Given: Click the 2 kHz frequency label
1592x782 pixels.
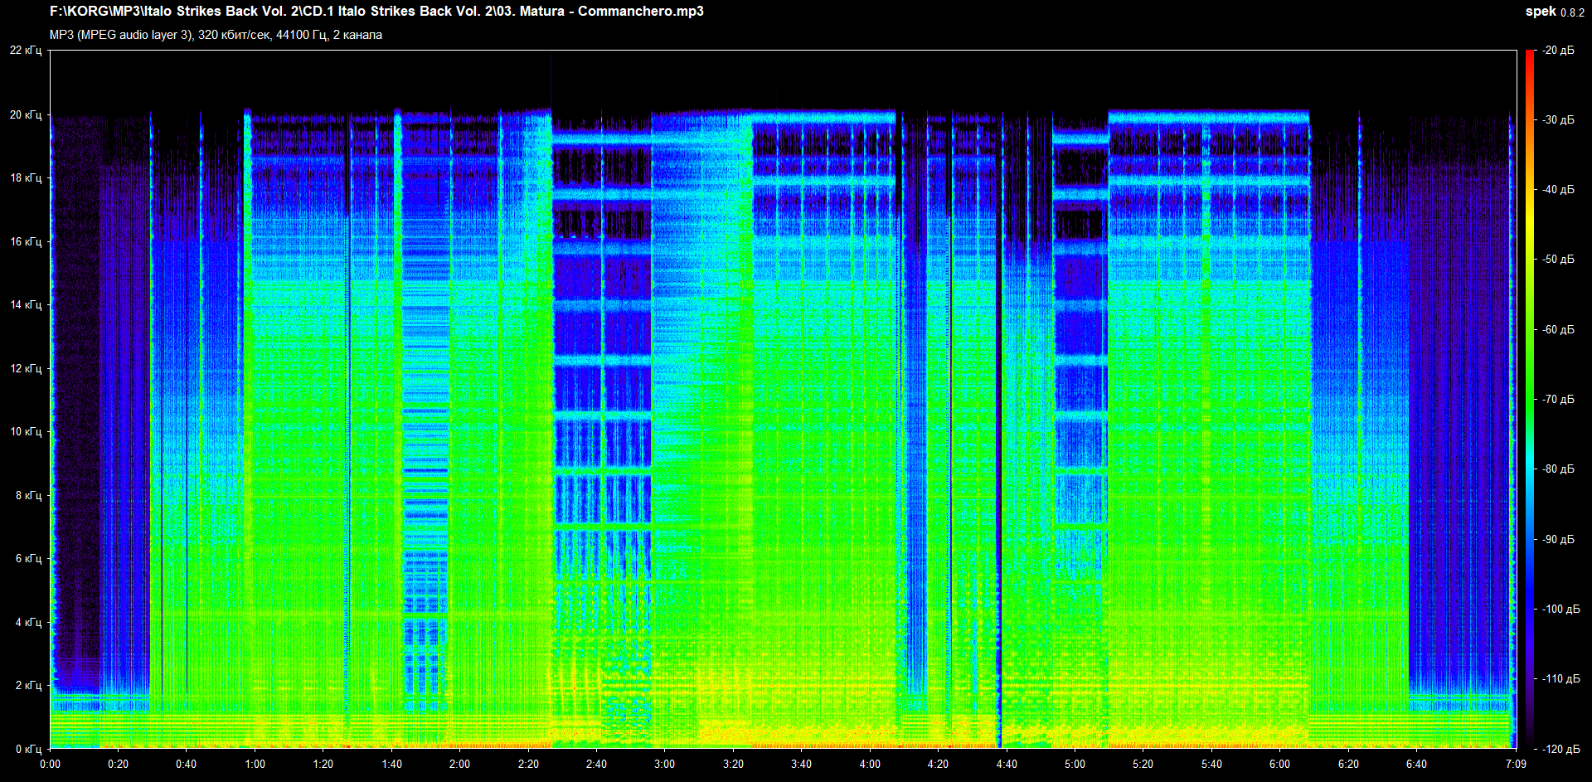Looking at the screenshot, I should [28, 685].
